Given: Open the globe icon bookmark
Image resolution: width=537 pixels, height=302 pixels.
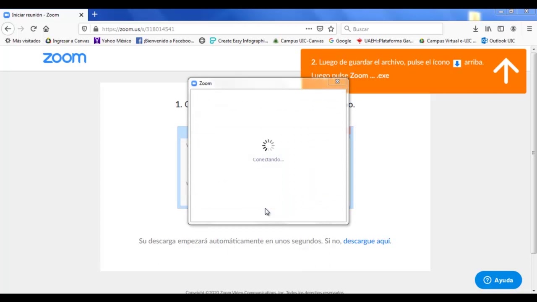Looking at the screenshot, I should click(x=202, y=41).
